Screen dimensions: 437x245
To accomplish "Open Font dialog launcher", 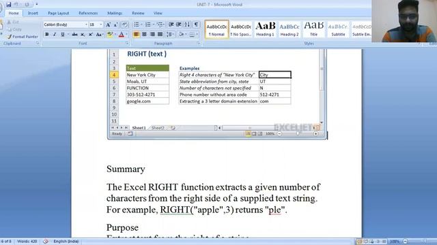I will (127, 44).
